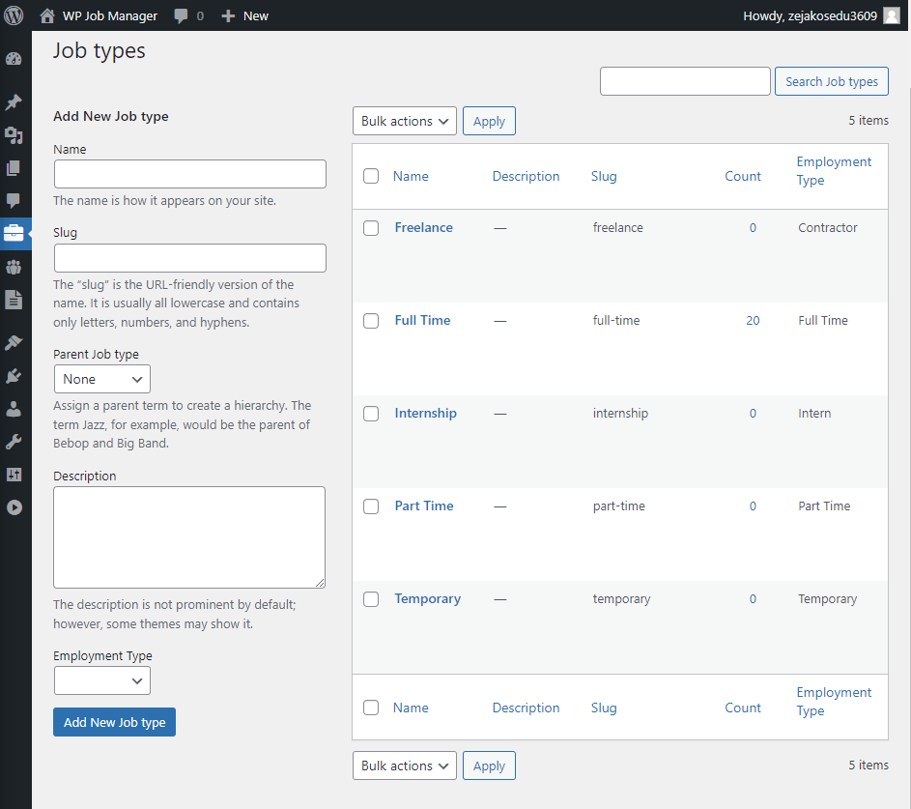Click the top Apply button

489,121
